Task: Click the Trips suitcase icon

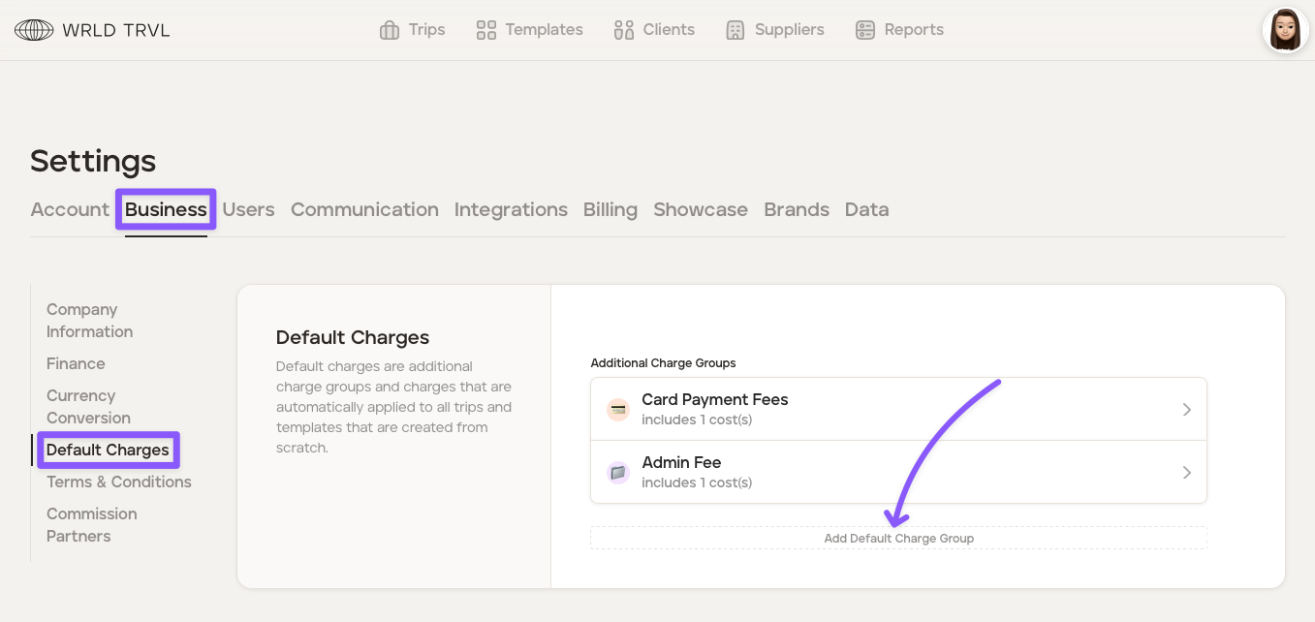Action: [x=390, y=30]
